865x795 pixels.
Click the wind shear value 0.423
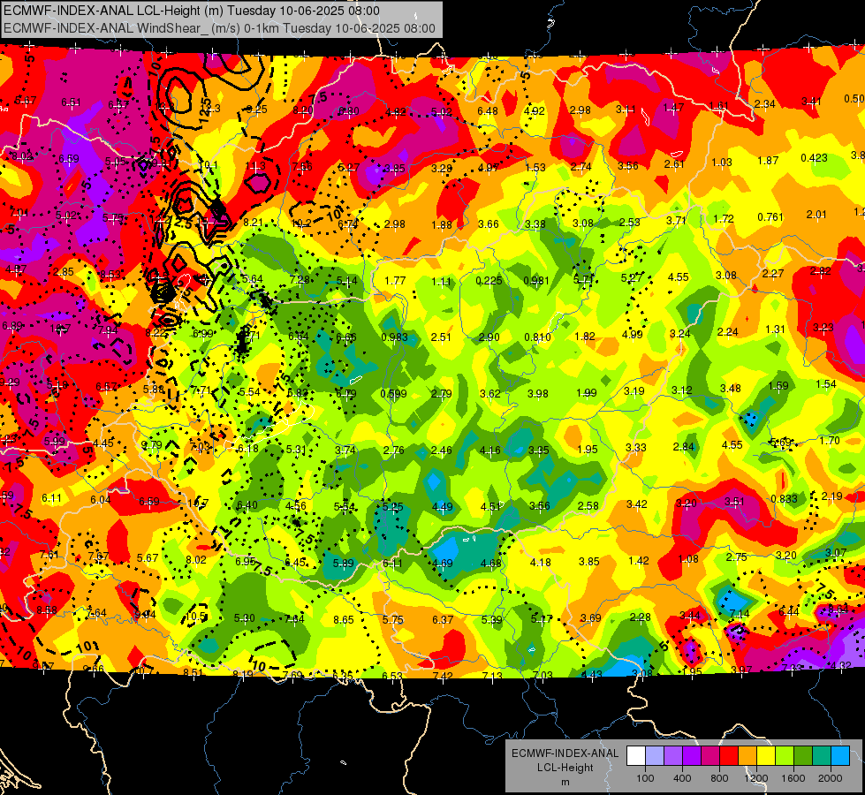pyautogui.click(x=815, y=158)
